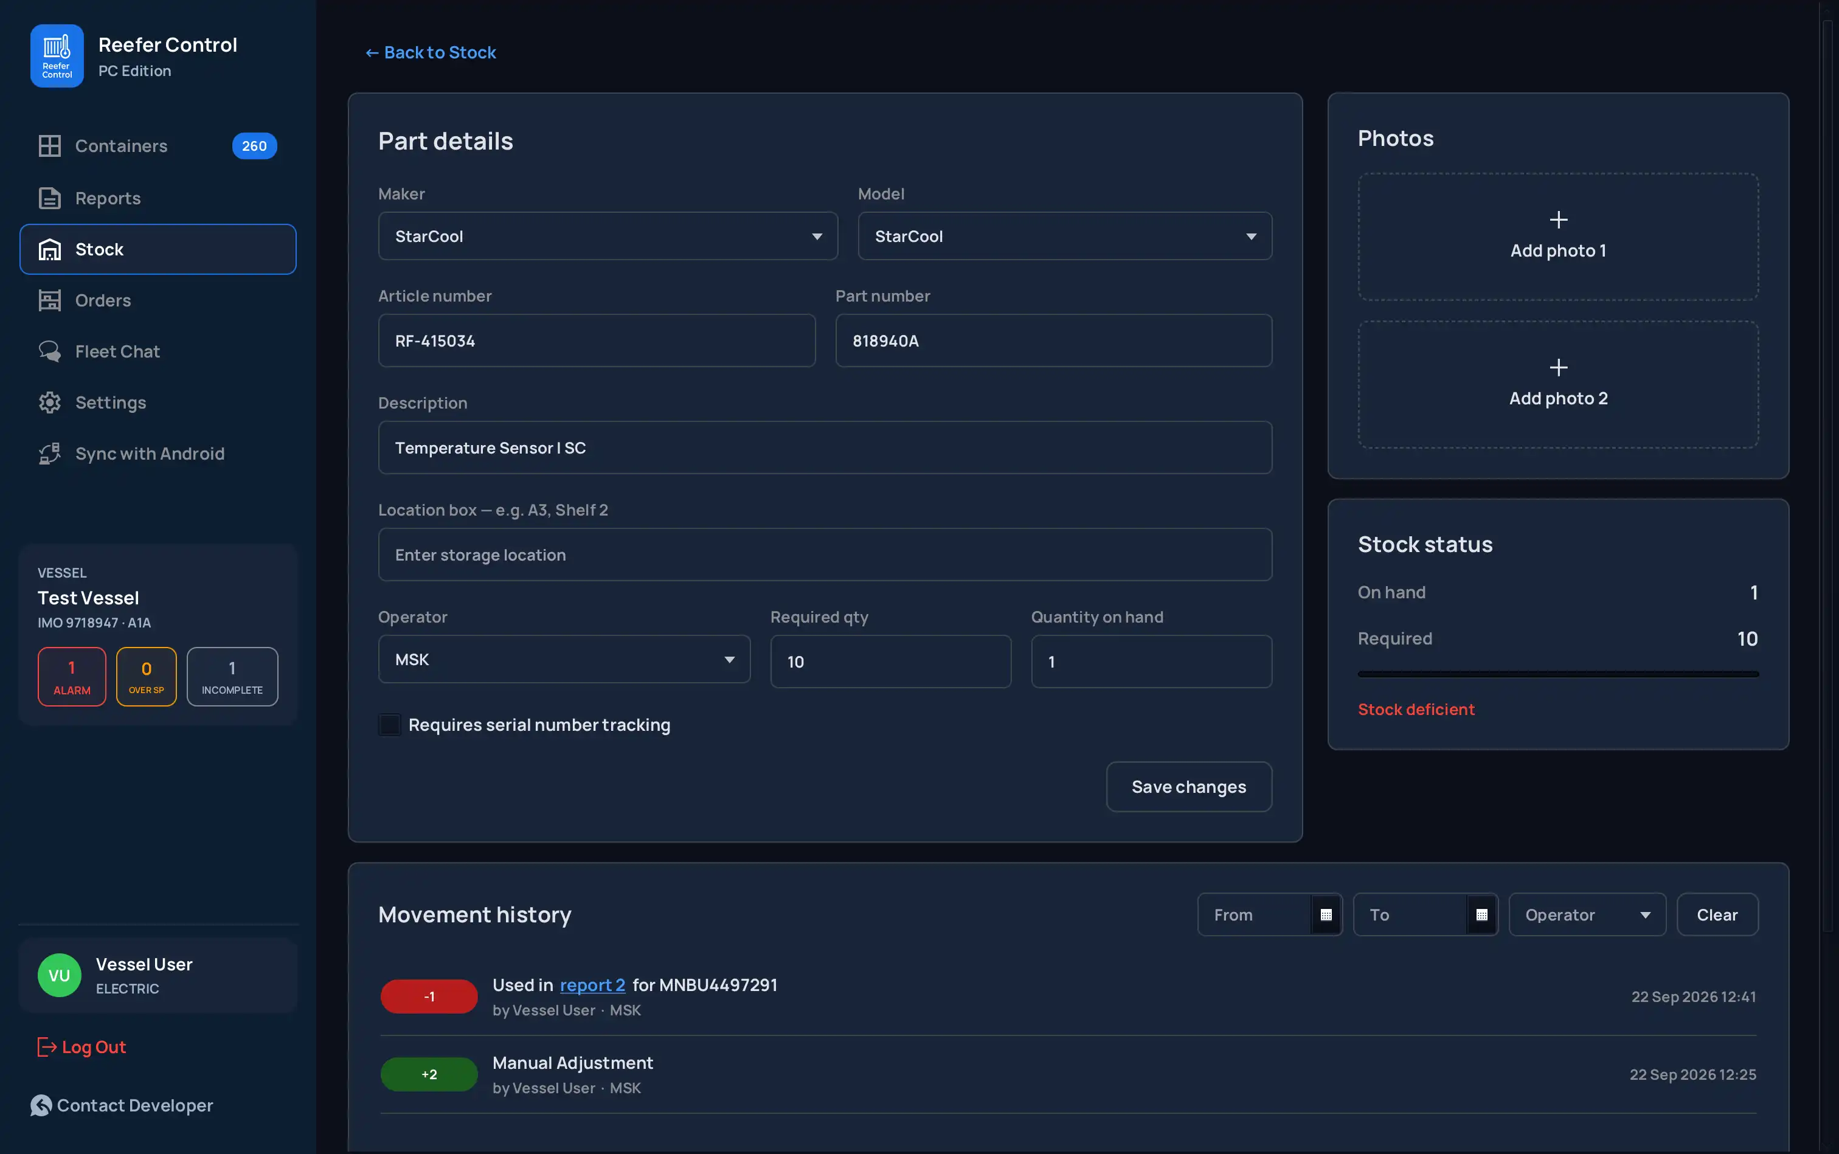Select Stock in the sidebar

tap(158, 249)
